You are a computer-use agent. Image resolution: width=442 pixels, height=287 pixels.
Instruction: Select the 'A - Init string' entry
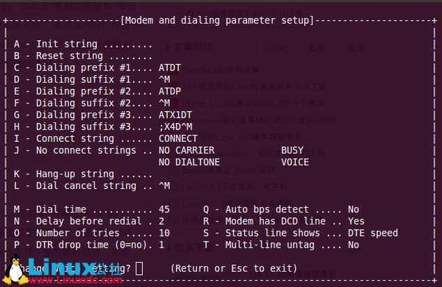pos(82,44)
